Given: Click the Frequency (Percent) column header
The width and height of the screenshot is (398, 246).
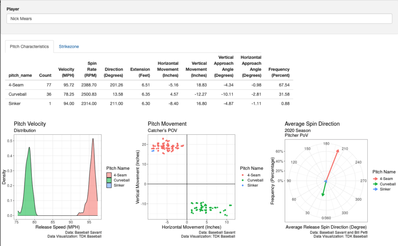Looking at the screenshot, I should coord(279,72).
